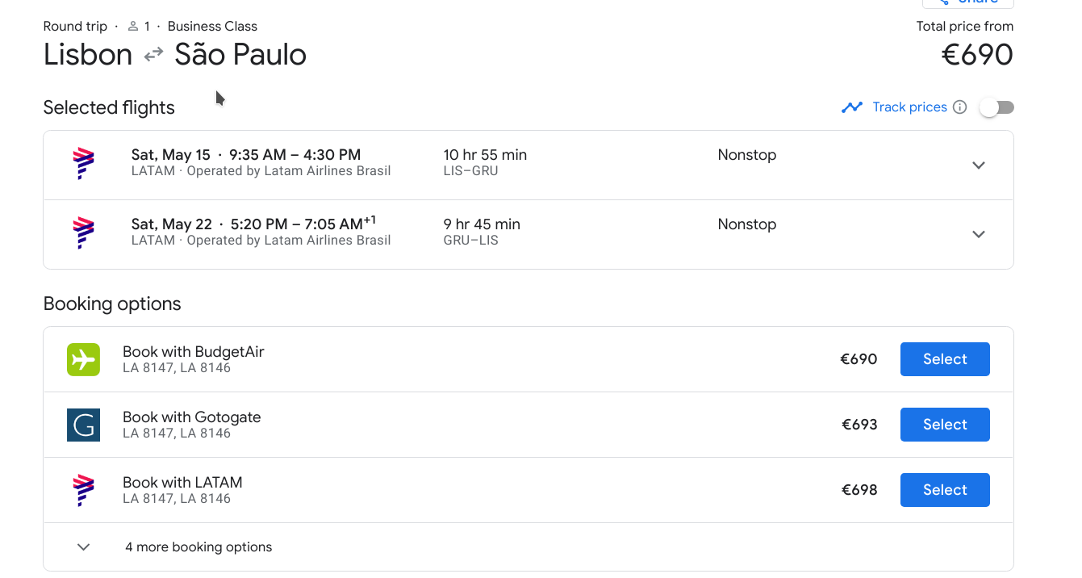This screenshot has height=578, width=1082.
Task: Click the Book with BudgetAir row text
Action: point(194,352)
